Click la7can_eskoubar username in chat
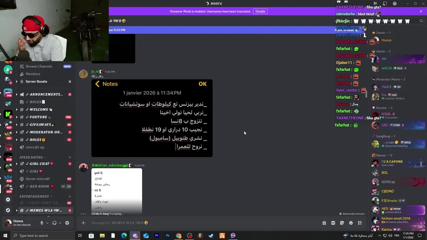Image resolution: width=427 pixels, height=240 pixels. point(110,166)
